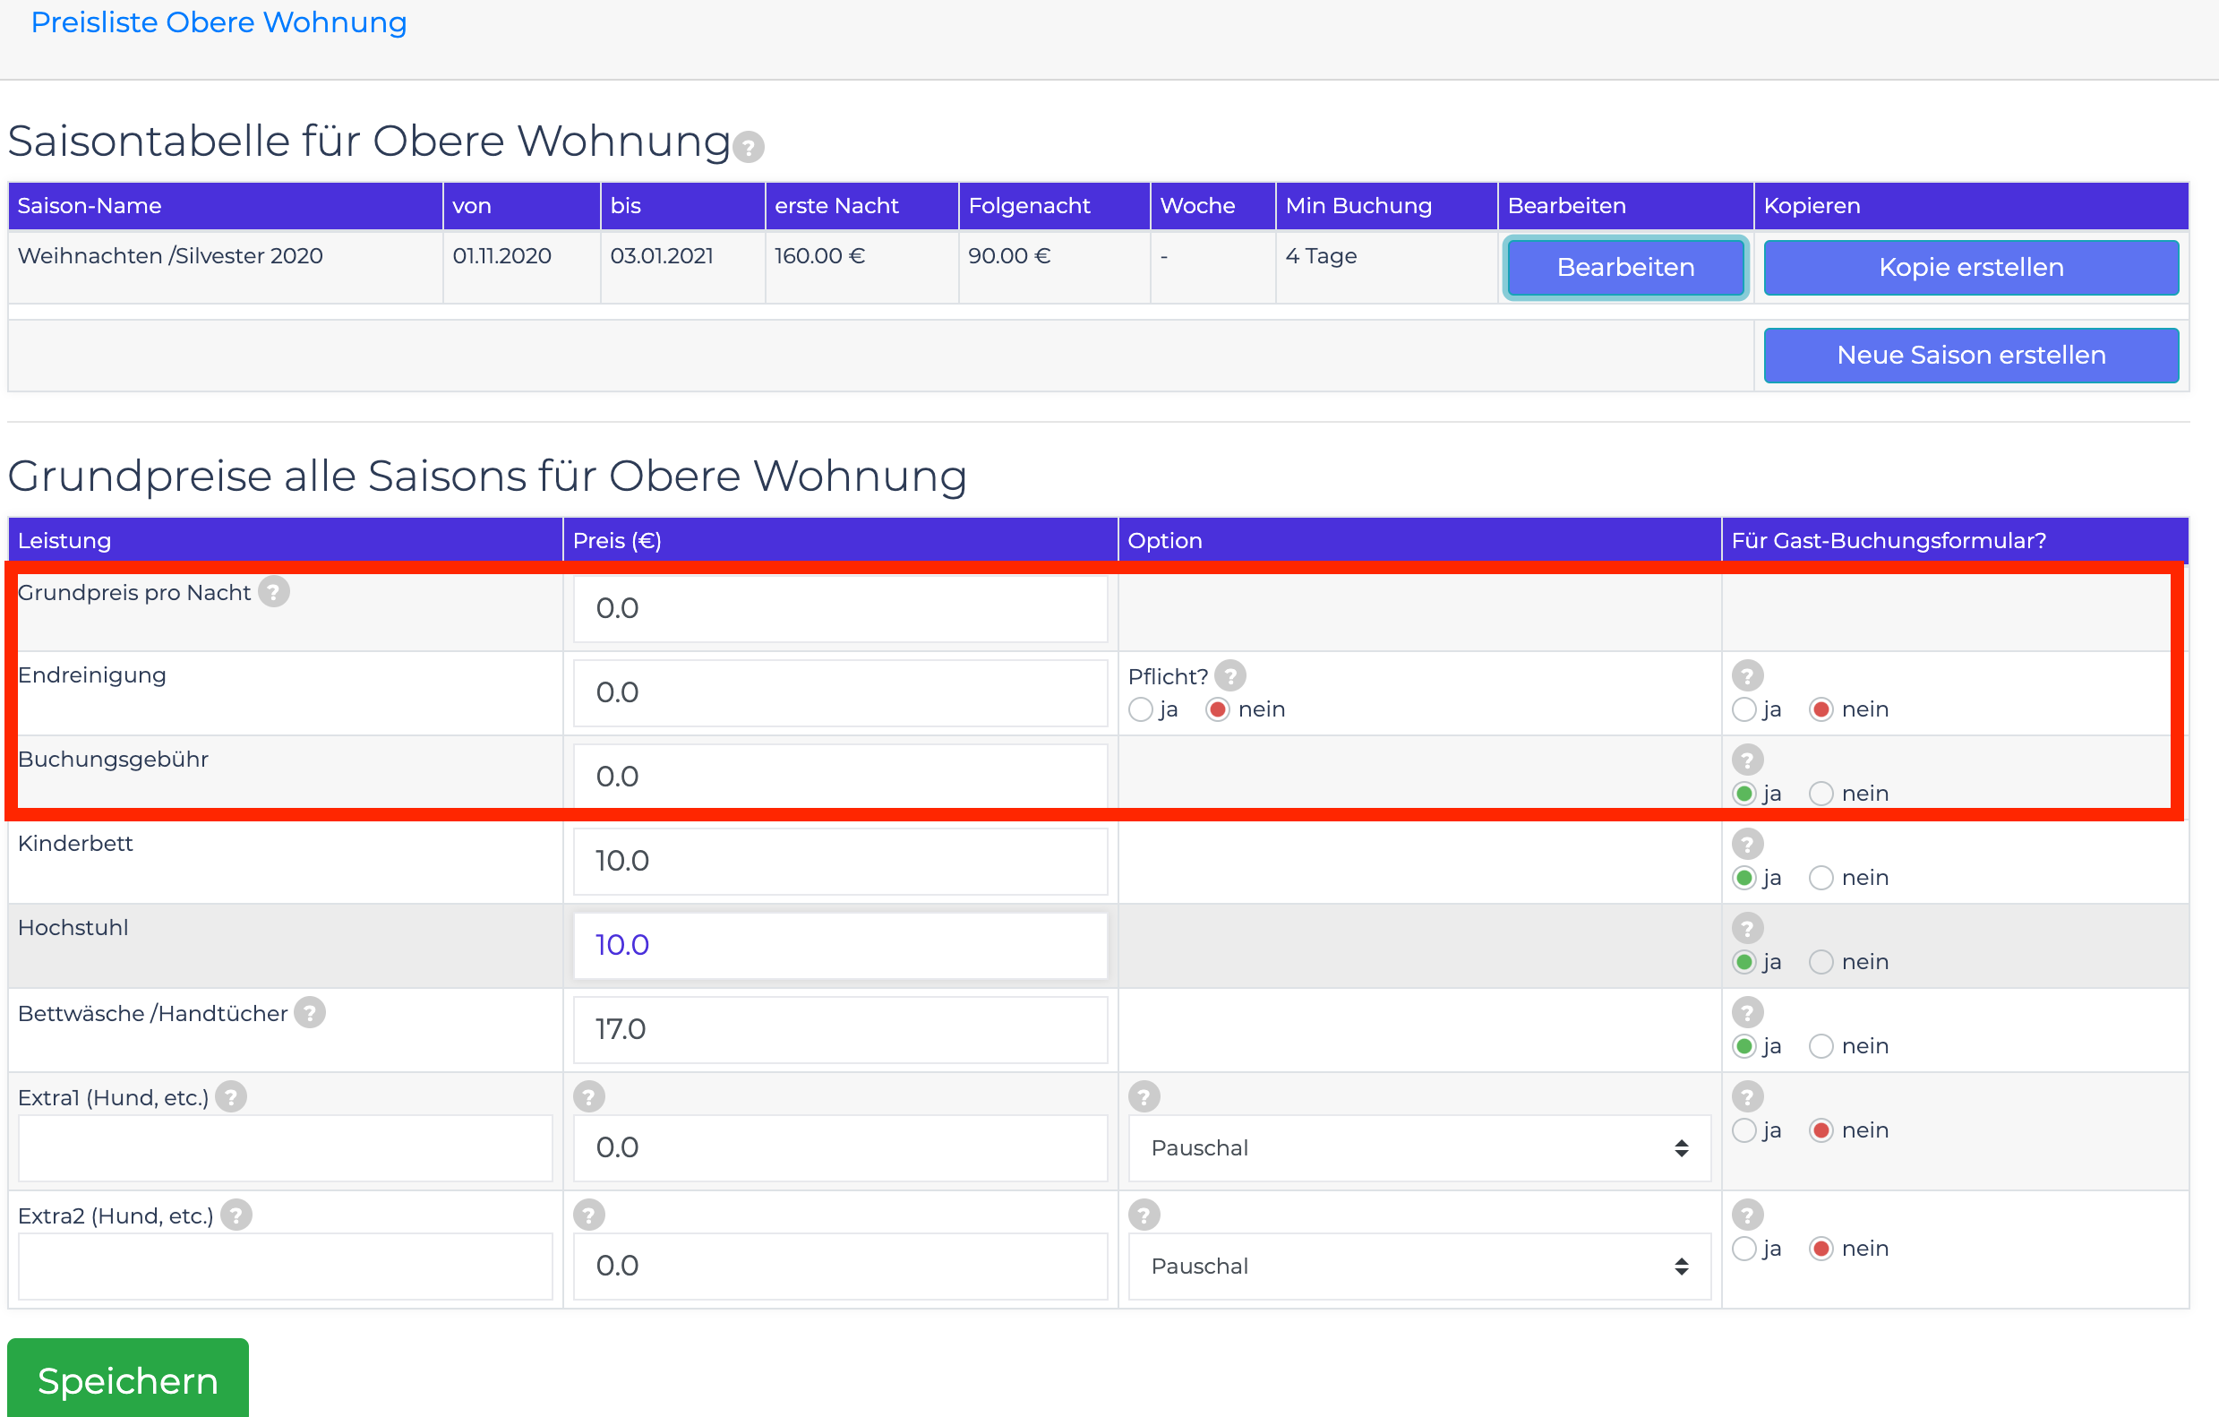Screen dimensions: 2219x1417
Task: Show price help icon in Extra2 row
Action: click(589, 1215)
